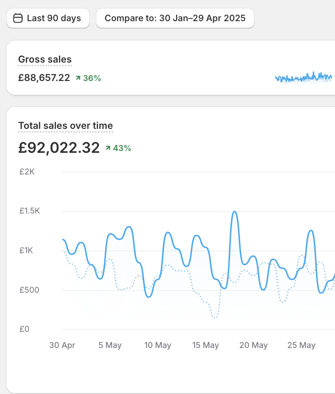Open the Gross sales report title
Image resolution: width=335 pixels, height=394 pixels.
(x=45, y=59)
